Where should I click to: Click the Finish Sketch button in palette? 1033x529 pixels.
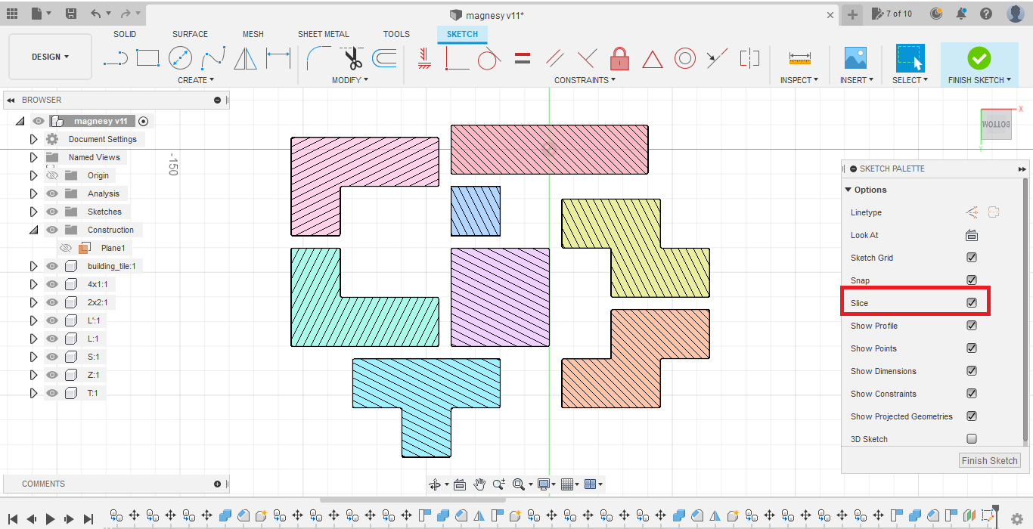coord(990,461)
